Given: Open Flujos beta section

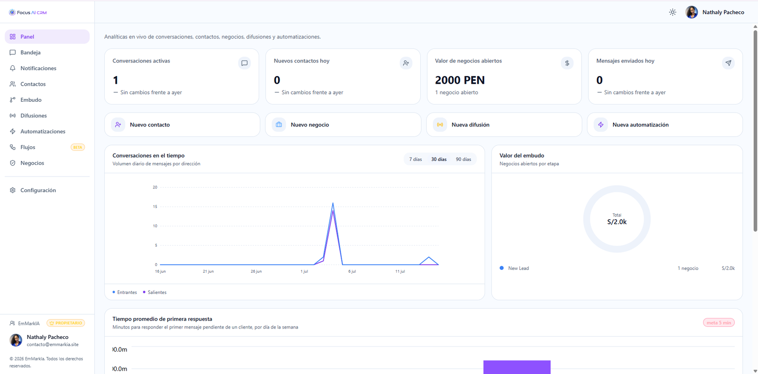Looking at the screenshot, I should [47, 147].
